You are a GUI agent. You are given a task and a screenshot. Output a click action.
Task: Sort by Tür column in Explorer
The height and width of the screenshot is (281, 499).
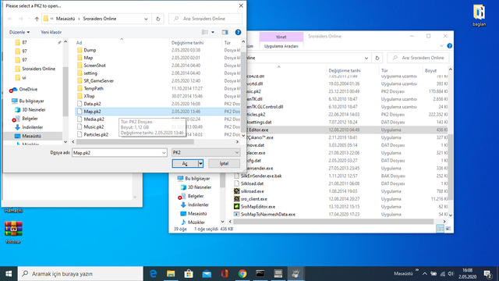[x=384, y=70]
